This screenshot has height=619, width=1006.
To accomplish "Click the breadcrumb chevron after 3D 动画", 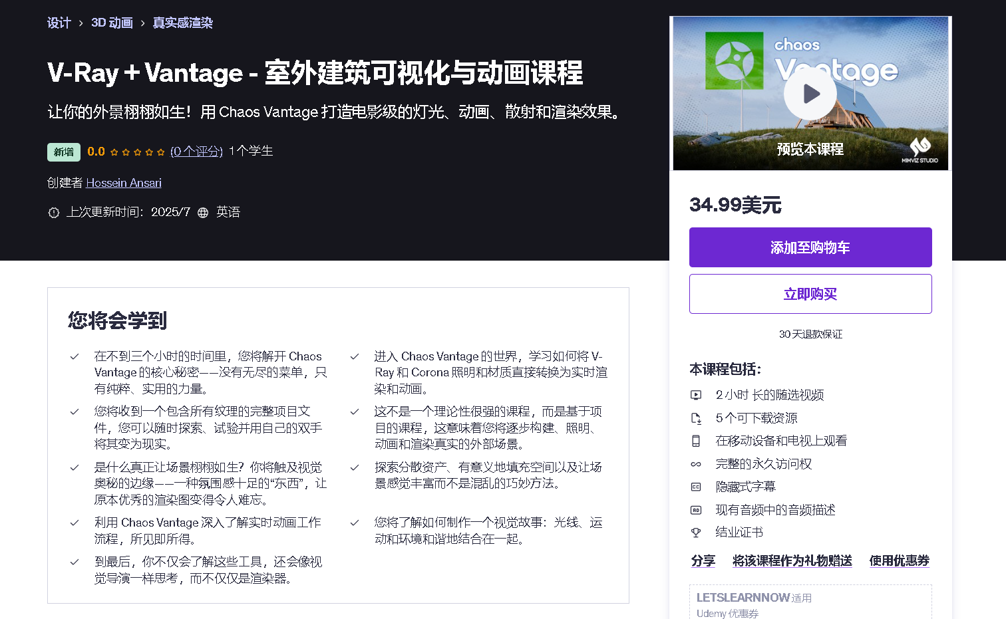I will [x=142, y=23].
